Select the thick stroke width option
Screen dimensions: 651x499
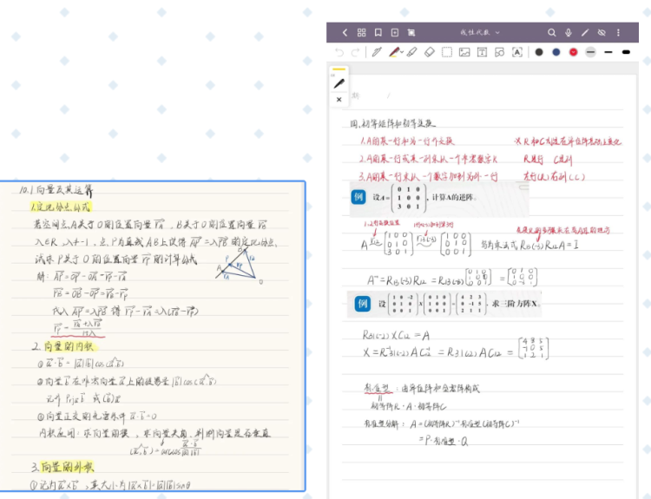[x=626, y=52]
